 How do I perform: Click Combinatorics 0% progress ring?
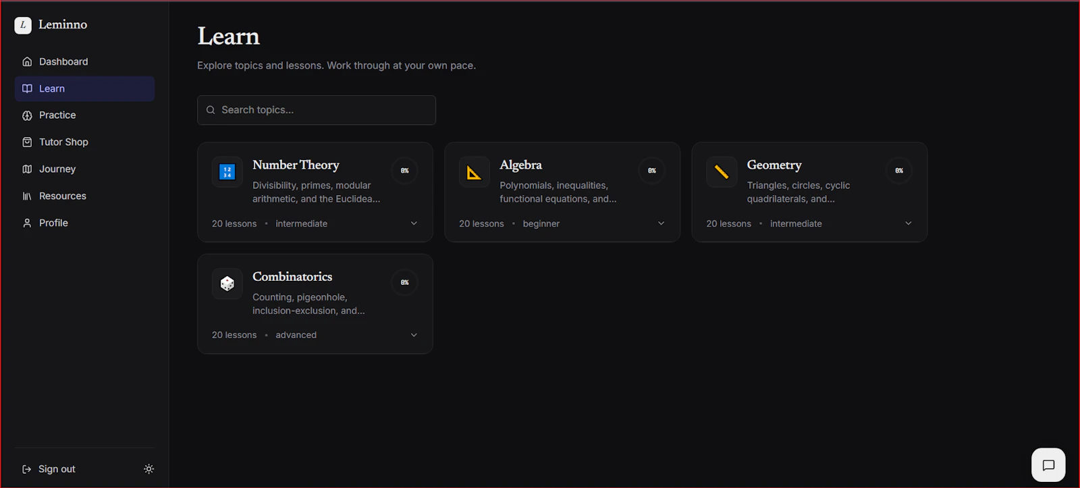click(405, 282)
